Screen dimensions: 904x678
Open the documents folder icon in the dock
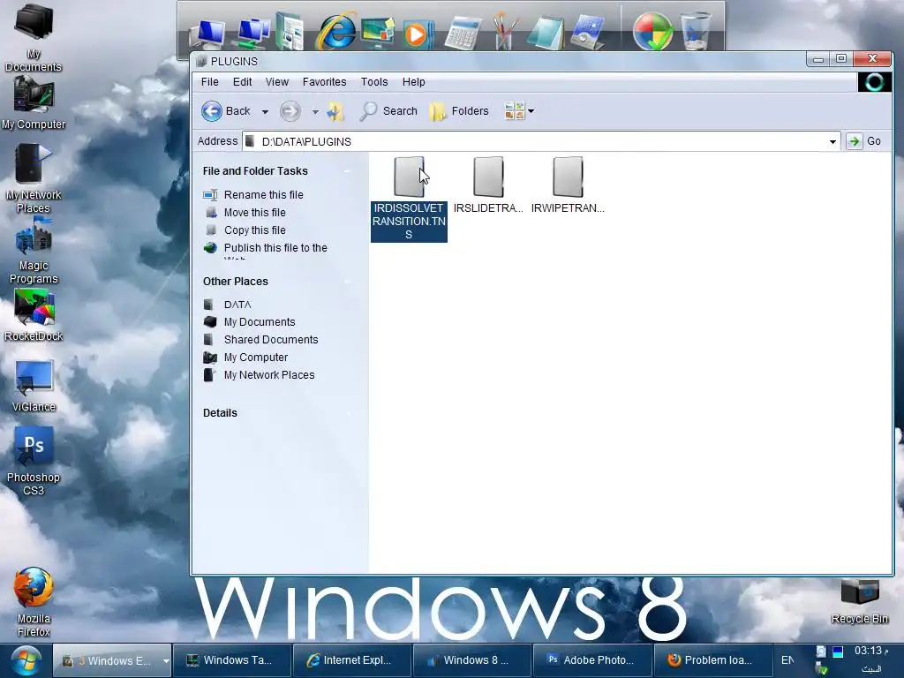pyautogui.click(x=290, y=32)
